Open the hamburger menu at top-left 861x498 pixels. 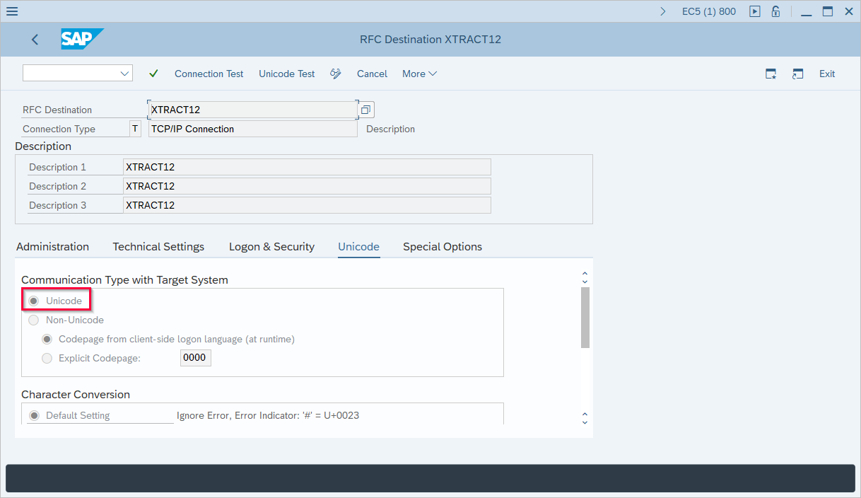12,11
